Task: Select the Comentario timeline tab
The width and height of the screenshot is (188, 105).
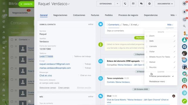Action: [114, 24]
